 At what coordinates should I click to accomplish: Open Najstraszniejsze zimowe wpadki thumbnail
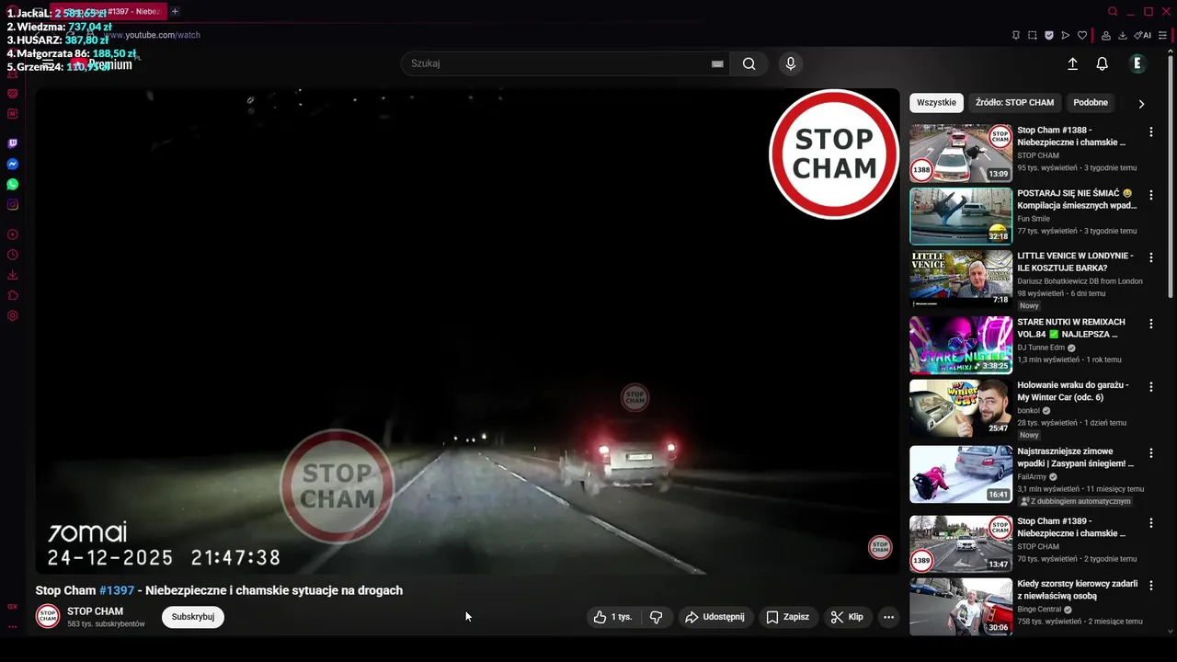click(961, 474)
